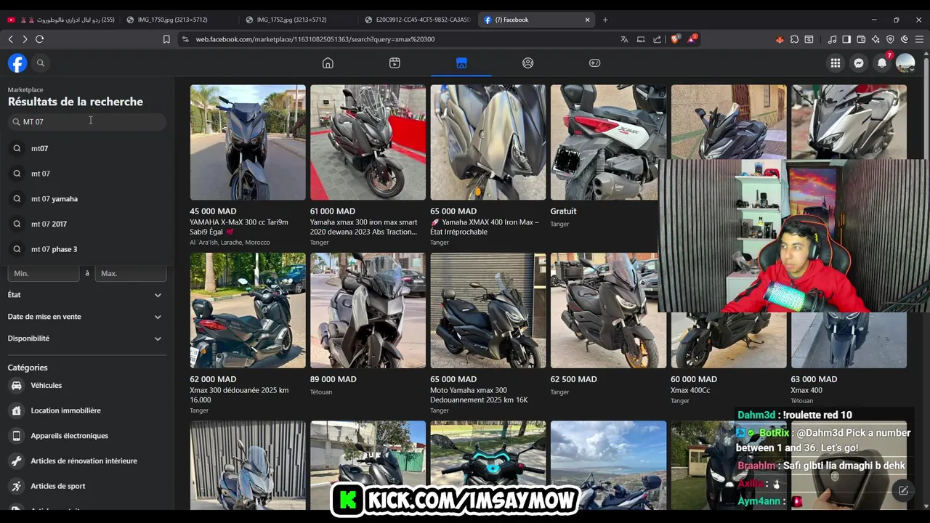Click share page icon in address bar
Viewport: 930px width, 523px height.
click(658, 39)
